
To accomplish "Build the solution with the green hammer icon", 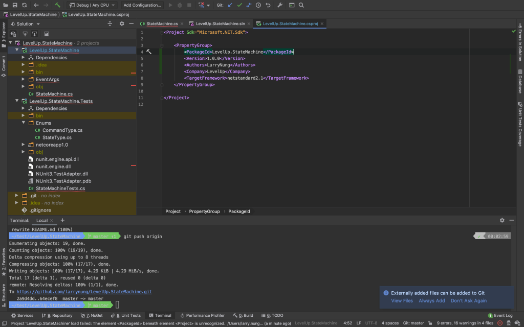I will pos(58,5).
